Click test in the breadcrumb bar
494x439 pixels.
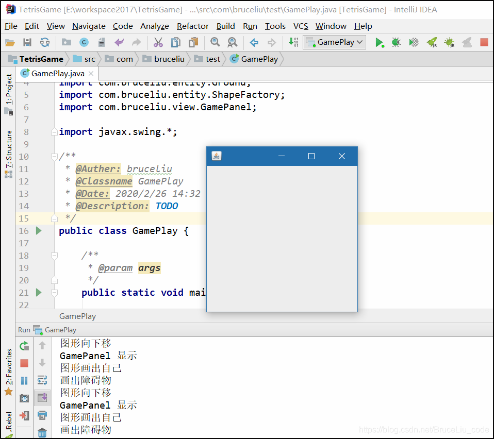click(x=207, y=59)
